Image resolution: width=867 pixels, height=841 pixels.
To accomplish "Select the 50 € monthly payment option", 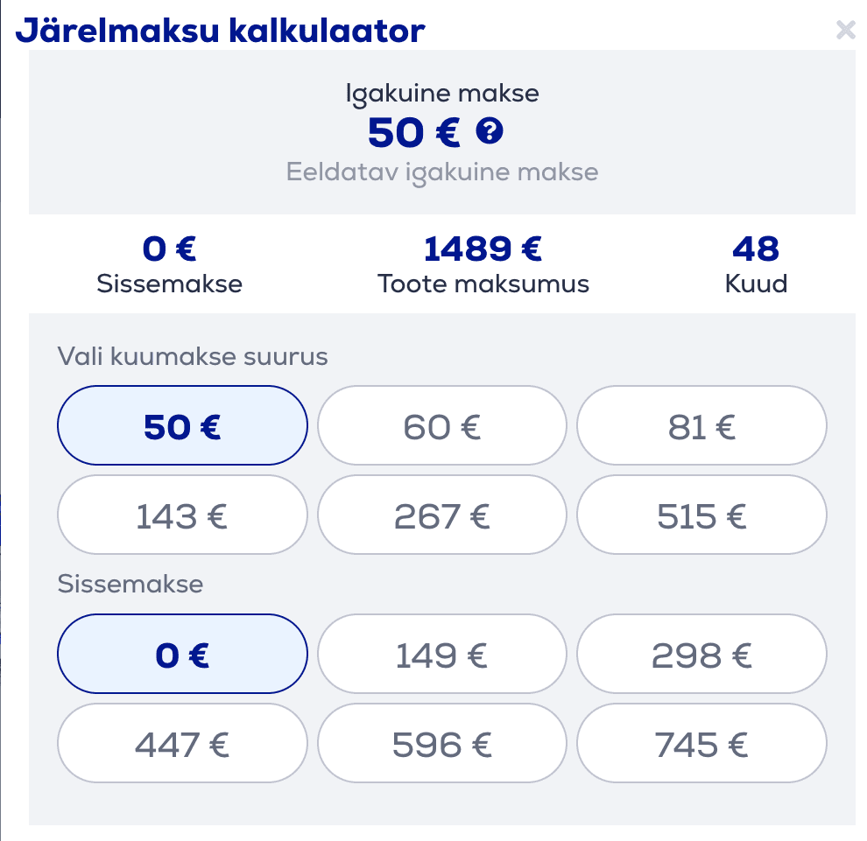I will (182, 426).
